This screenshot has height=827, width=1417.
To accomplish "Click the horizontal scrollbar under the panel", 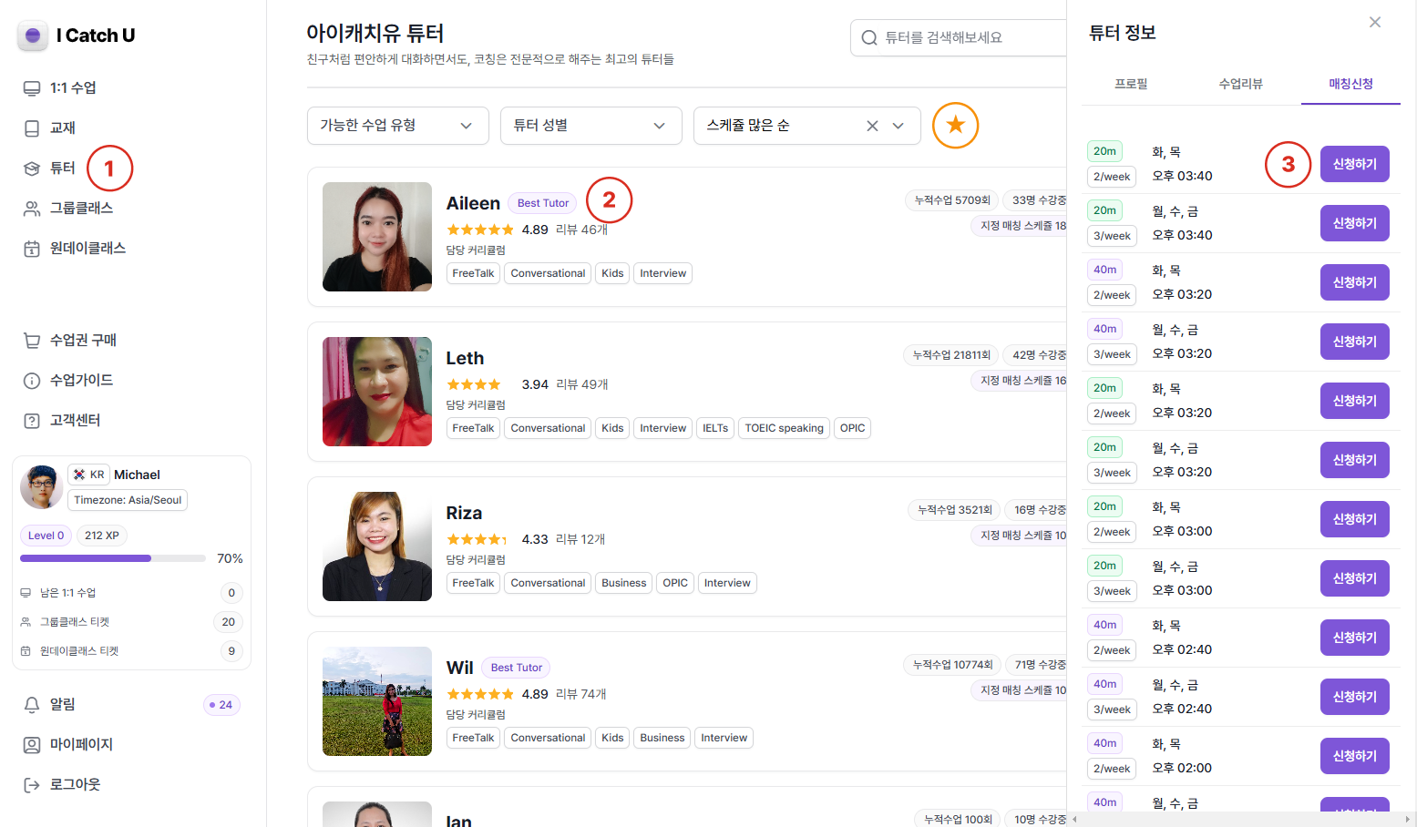I will [1241, 819].
